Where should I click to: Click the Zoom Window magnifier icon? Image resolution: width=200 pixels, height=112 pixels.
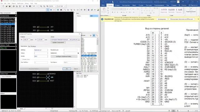point(47,6)
